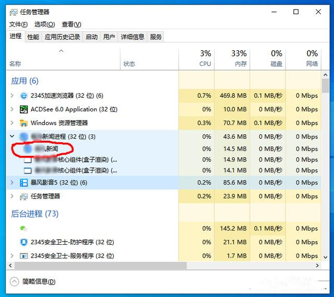This screenshot has height=297, width=334.
Task: Switch to the 用户 tab
Action: point(109,37)
